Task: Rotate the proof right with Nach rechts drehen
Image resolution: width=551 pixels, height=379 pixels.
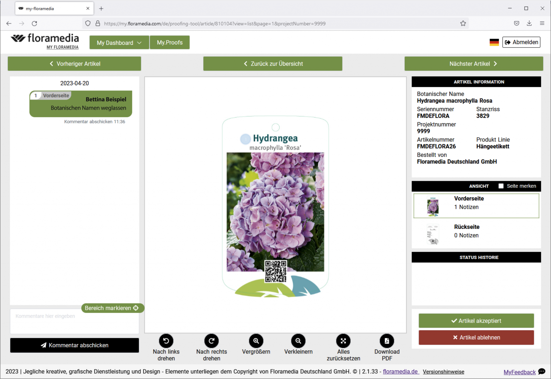Action: [x=211, y=341]
